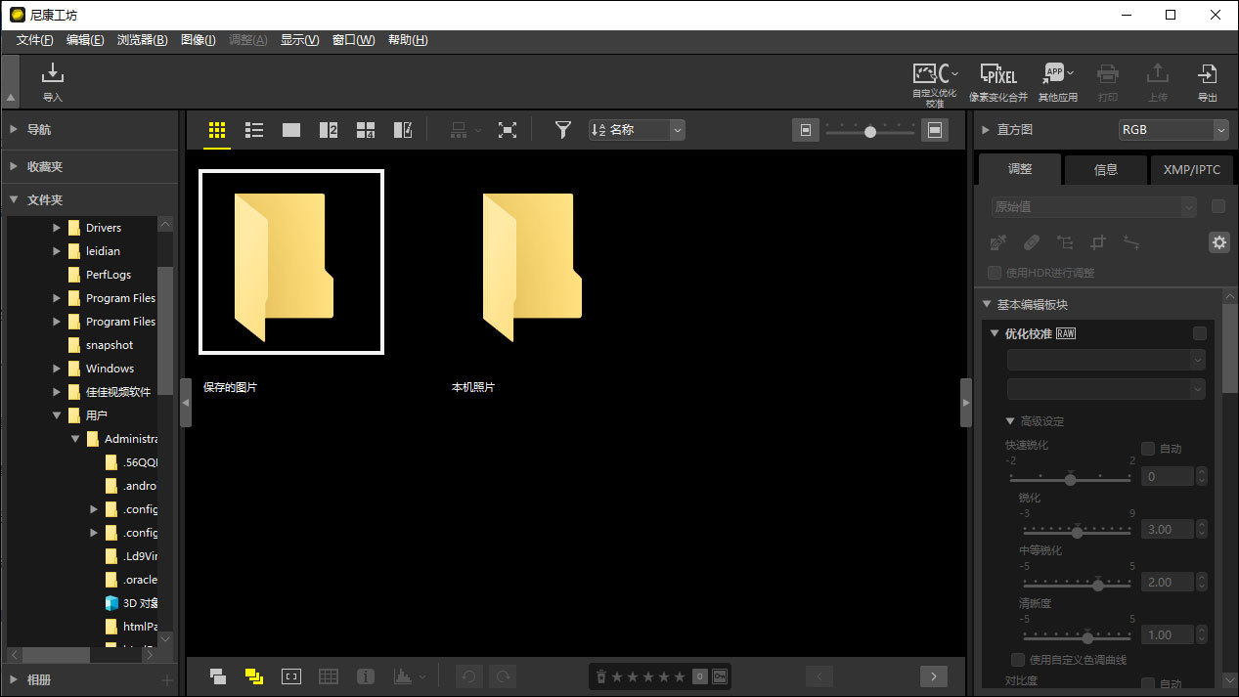Select the four-image compare view
Viewport: 1239px width, 697px height.
(x=366, y=130)
